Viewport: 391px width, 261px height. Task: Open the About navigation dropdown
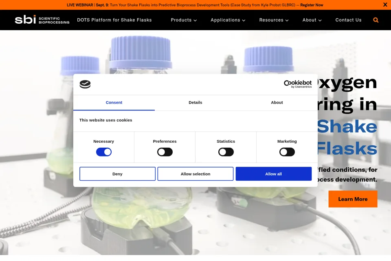pos(312,20)
